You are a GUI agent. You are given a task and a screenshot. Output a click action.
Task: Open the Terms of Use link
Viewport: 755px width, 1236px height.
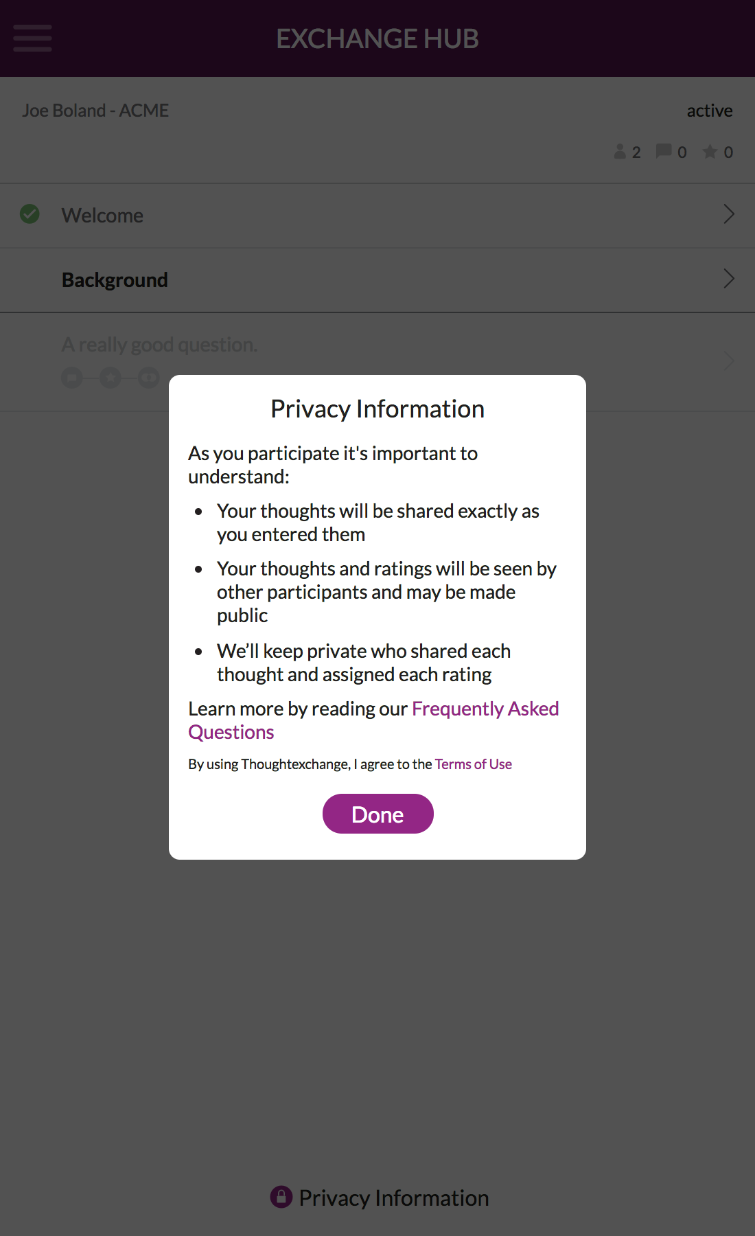point(474,764)
